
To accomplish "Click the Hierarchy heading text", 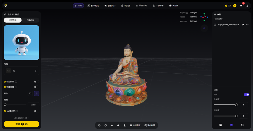I will click(x=218, y=19).
